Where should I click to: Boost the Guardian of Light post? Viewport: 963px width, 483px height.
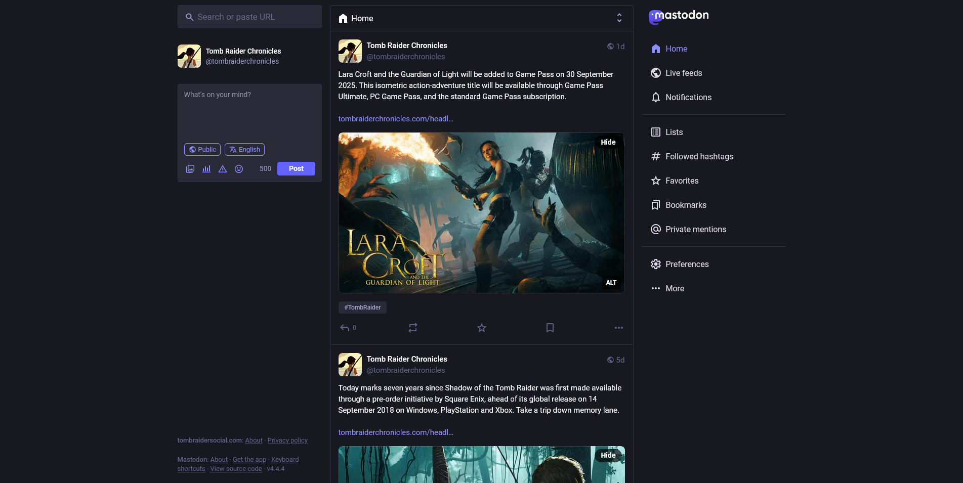[x=413, y=328]
